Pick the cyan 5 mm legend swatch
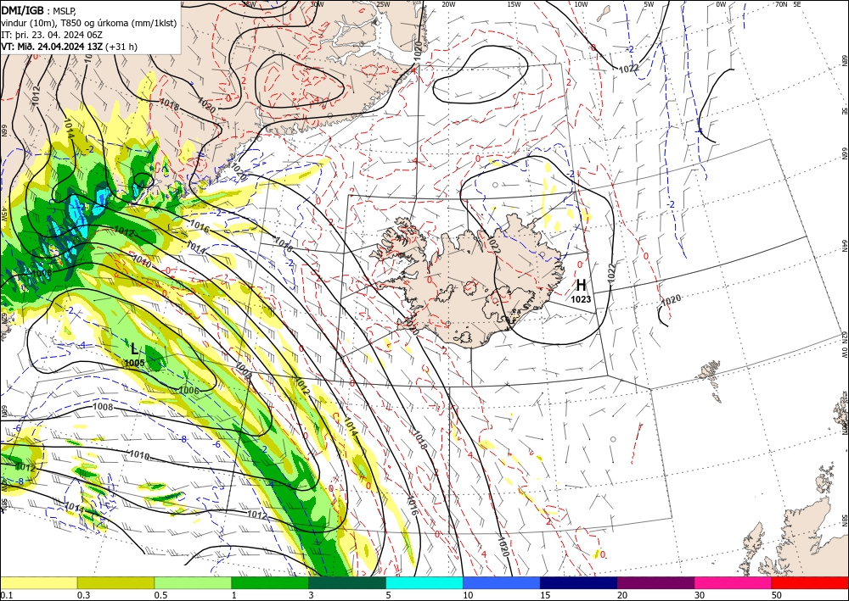 coord(424,582)
